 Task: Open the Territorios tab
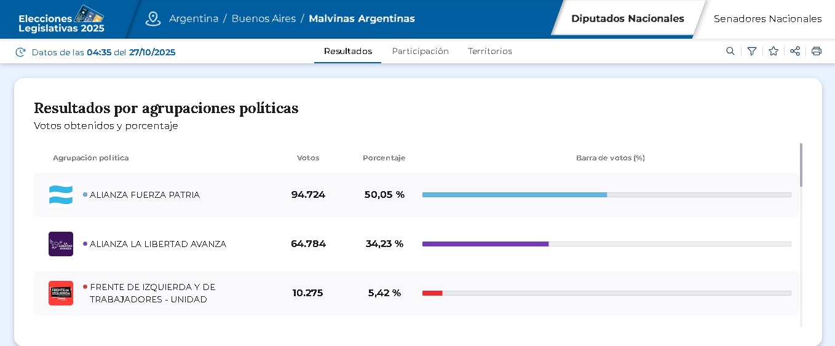click(x=490, y=52)
